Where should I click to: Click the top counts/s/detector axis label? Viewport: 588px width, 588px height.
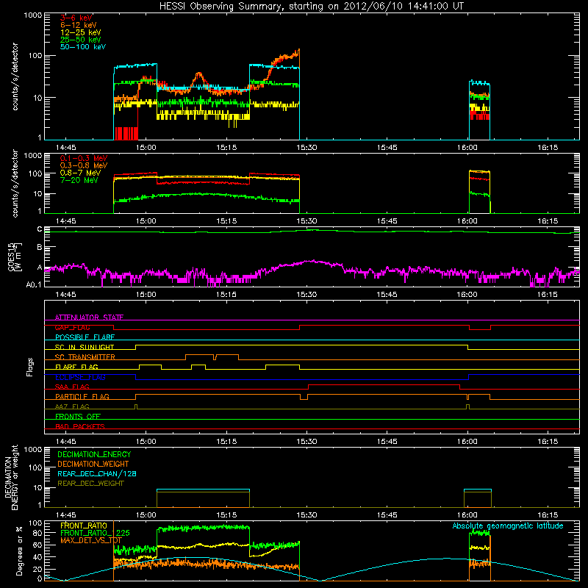coord(15,76)
